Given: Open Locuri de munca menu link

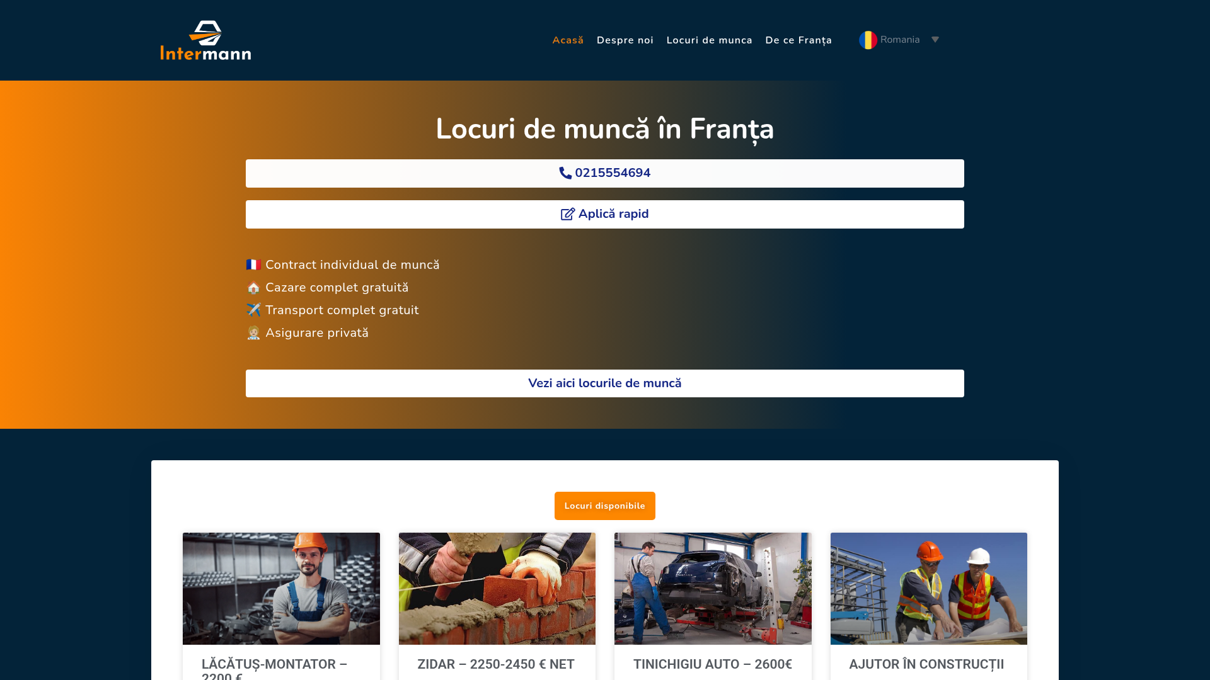Looking at the screenshot, I should (x=710, y=40).
